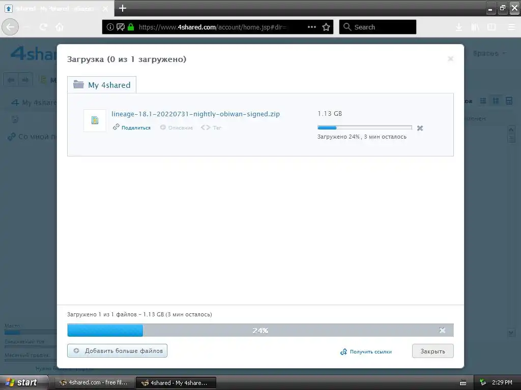Image resolution: width=521 pixels, height=390 pixels.
Task: Open the browser hamburger menu
Action: 512,27
